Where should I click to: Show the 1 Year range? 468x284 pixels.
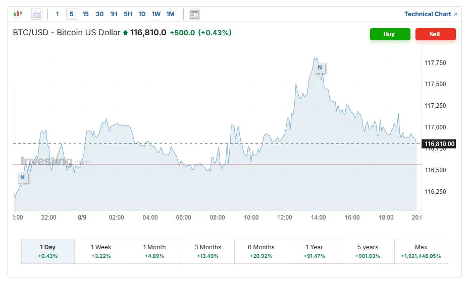(x=315, y=251)
